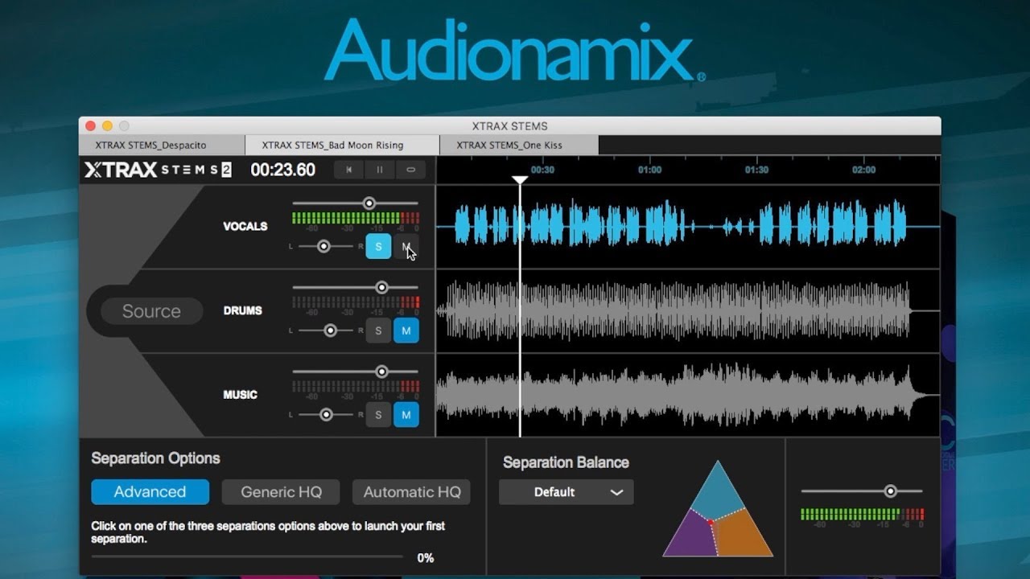Switch to the XTRAX STEMS_Bad Moon Rising tab
This screenshot has height=579, width=1030.
(342, 146)
